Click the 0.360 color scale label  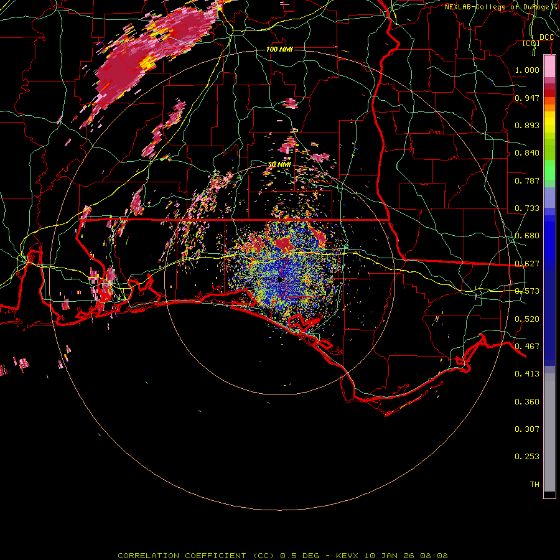coord(527,402)
